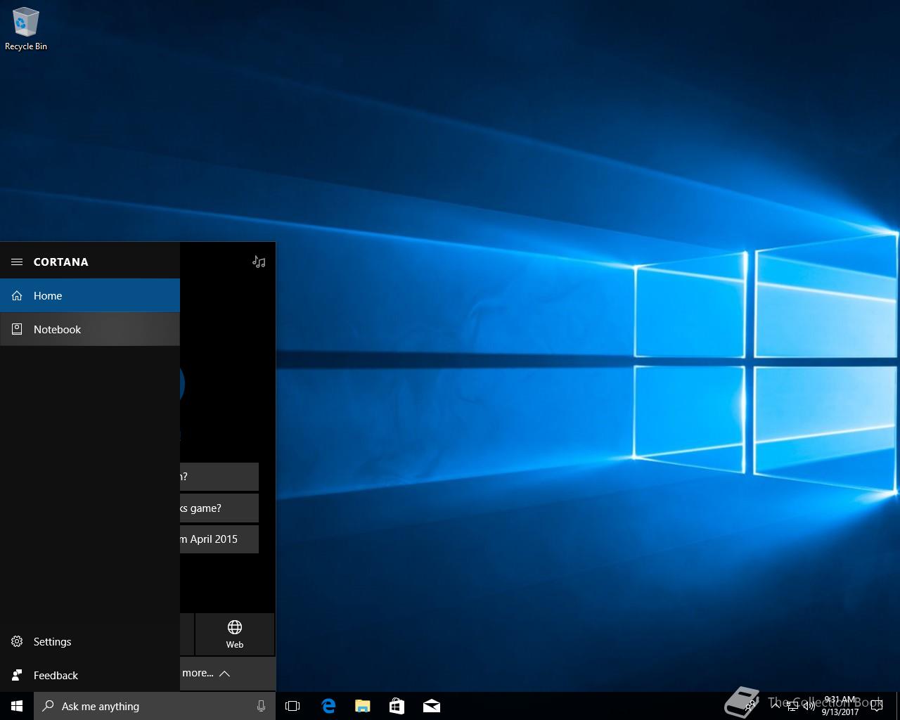Click the suggestion ending in 'April 2015'
The width and height of the screenshot is (900, 720).
[219, 539]
